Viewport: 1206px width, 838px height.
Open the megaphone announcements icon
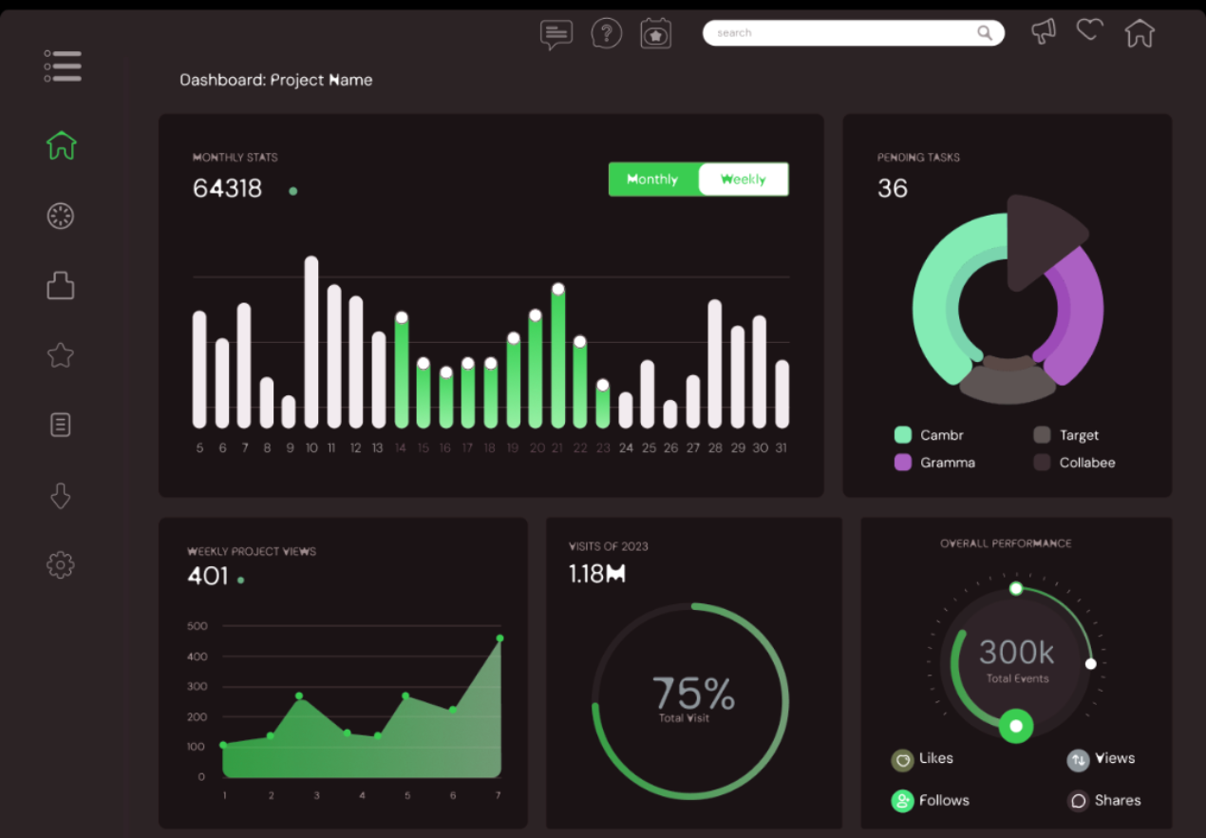point(1044,31)
